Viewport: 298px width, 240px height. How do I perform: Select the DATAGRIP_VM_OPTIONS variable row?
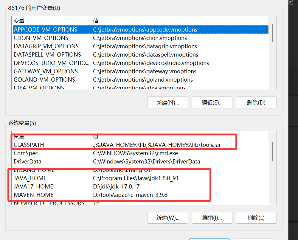pyautogui.click(x=46, y=46)
